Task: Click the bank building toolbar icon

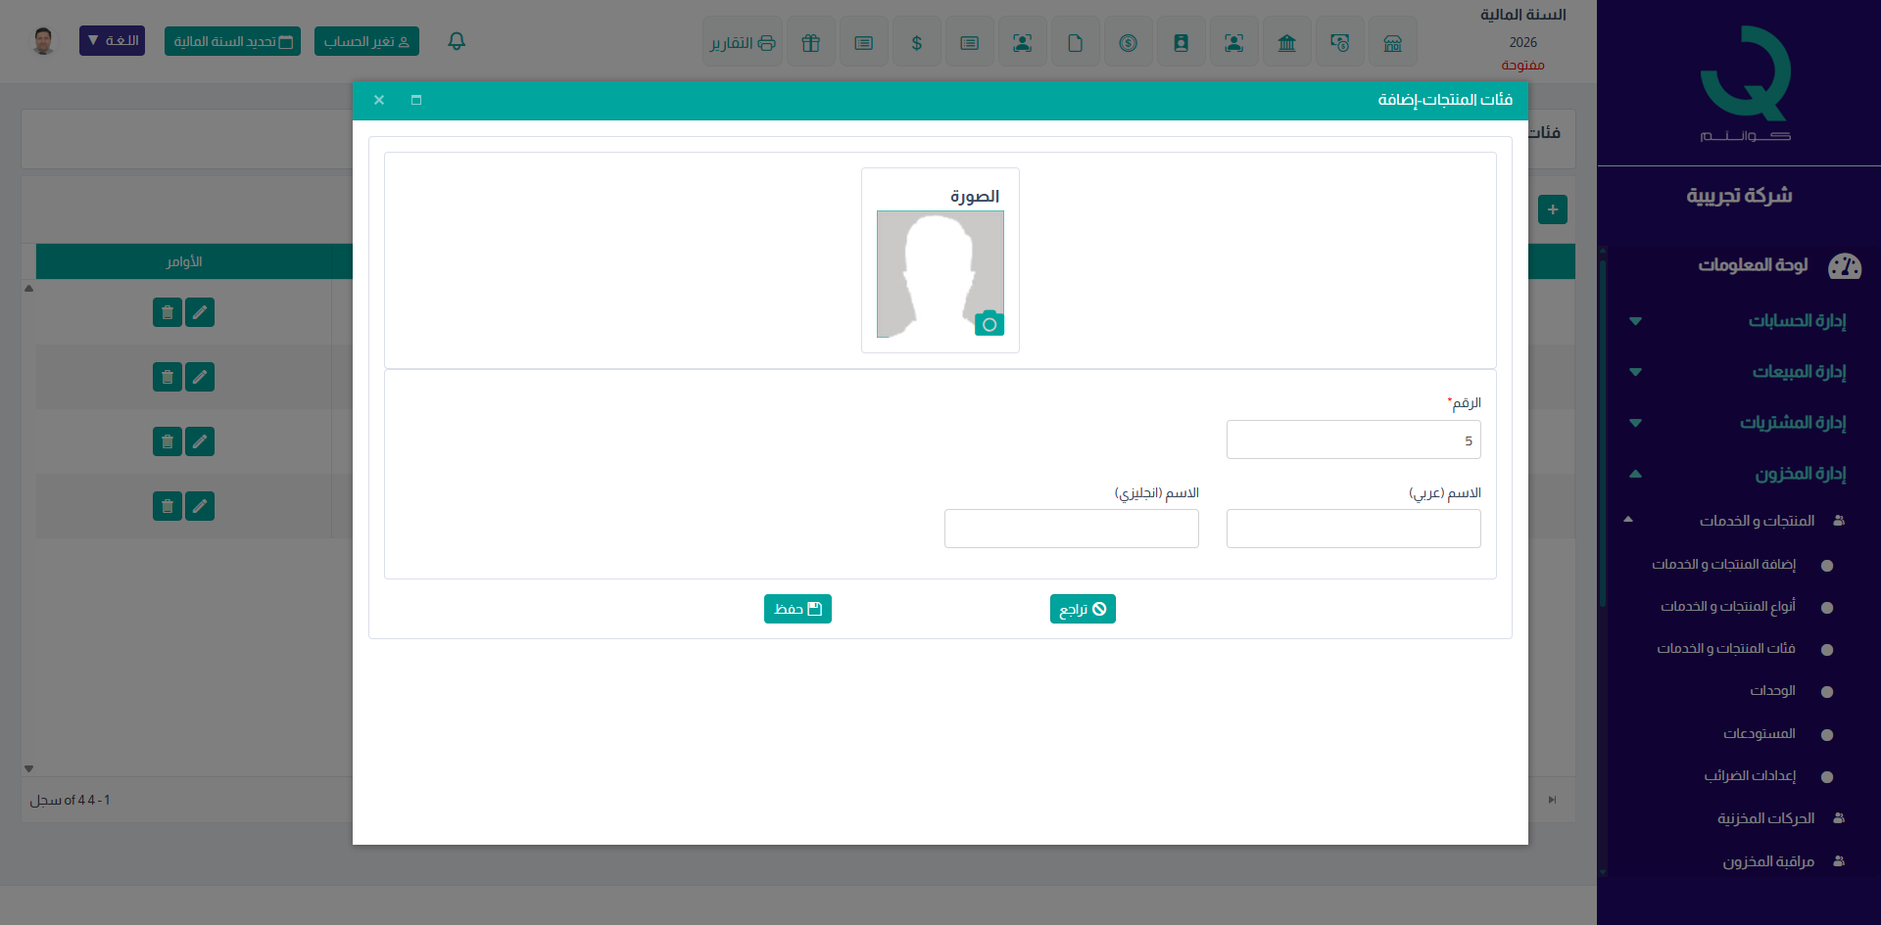Action: click(x=1286, y=43)
